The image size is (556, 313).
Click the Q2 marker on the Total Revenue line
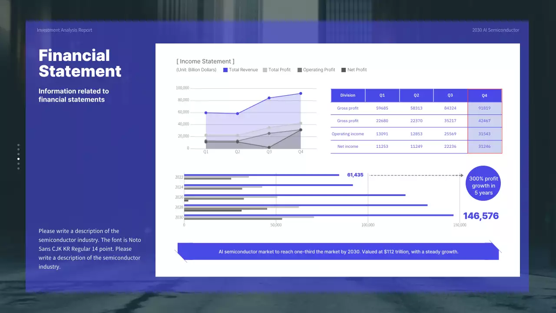tap(237, 113)
